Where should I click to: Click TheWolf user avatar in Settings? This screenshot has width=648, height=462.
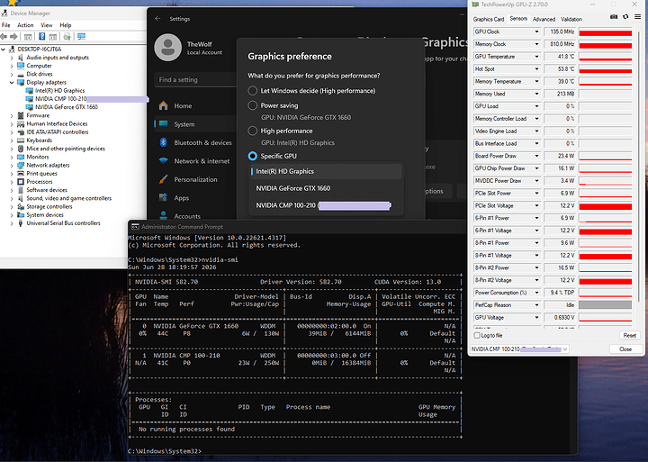click(167, 47)
